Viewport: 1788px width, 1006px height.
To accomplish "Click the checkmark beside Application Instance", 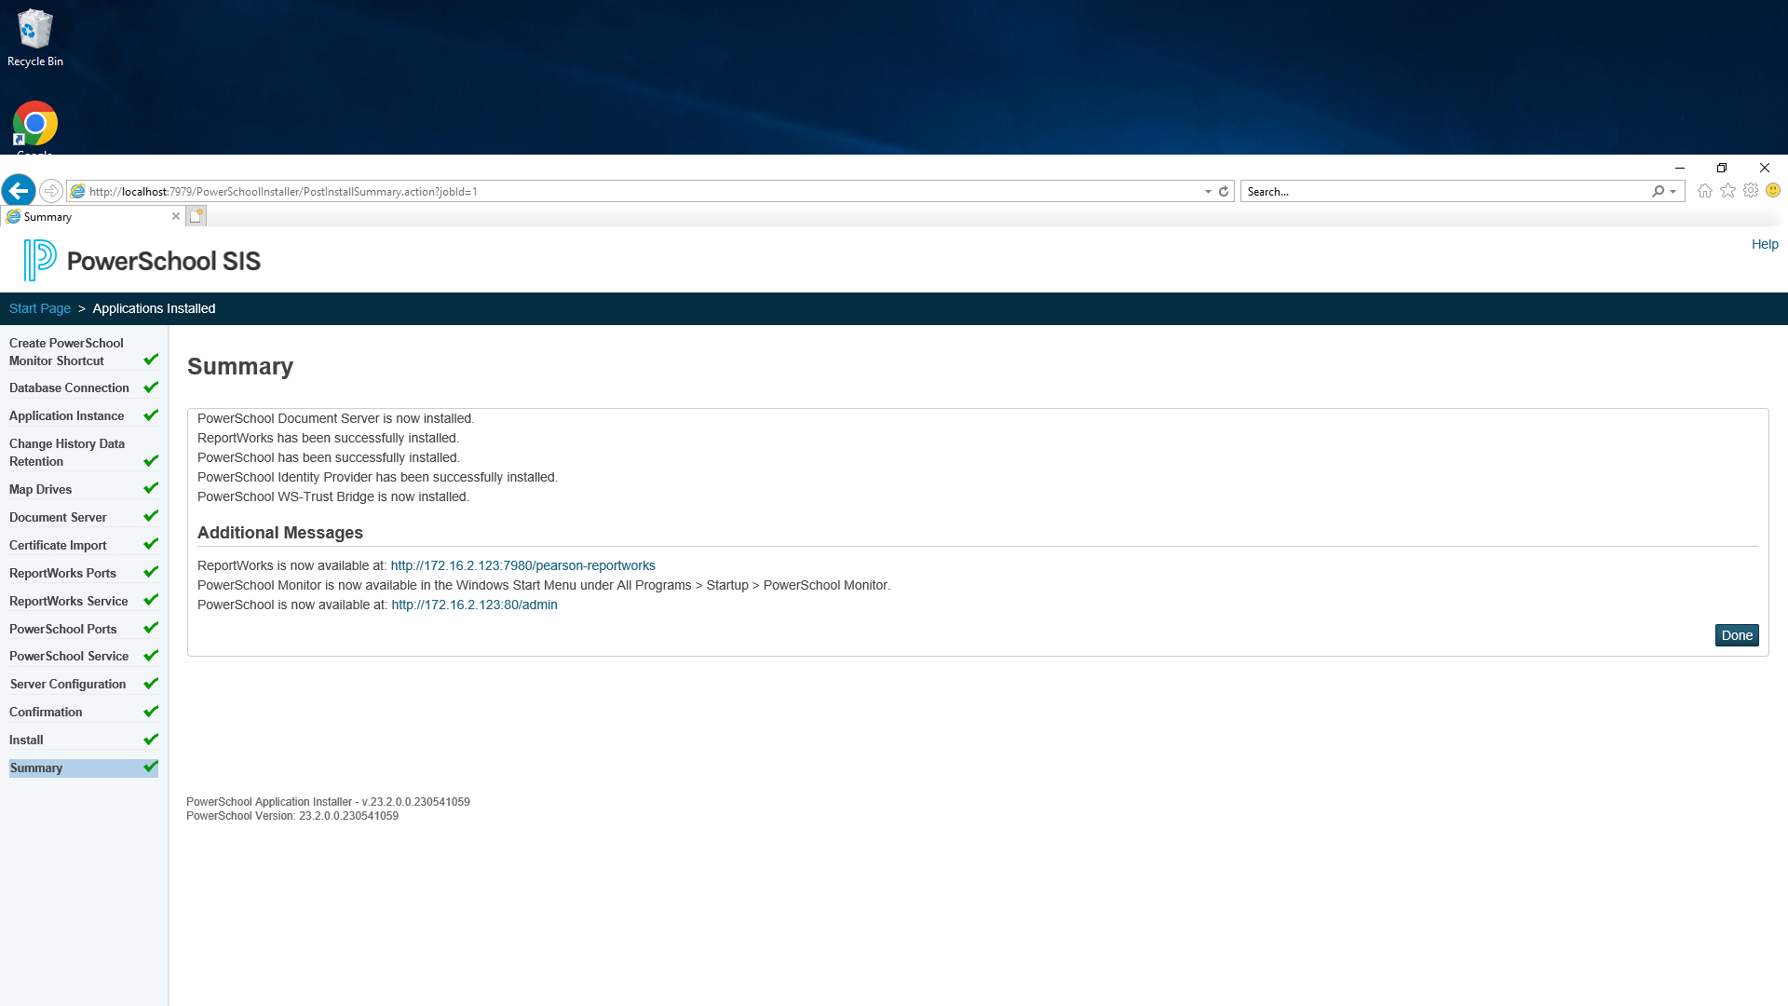I will [x=151, y=415].
